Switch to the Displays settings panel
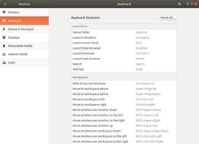The height and width of the screenshot is (144, 199). pos(14,37)
